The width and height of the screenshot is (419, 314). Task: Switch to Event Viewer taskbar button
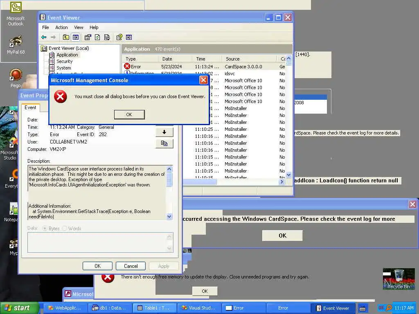click(333, 308)
